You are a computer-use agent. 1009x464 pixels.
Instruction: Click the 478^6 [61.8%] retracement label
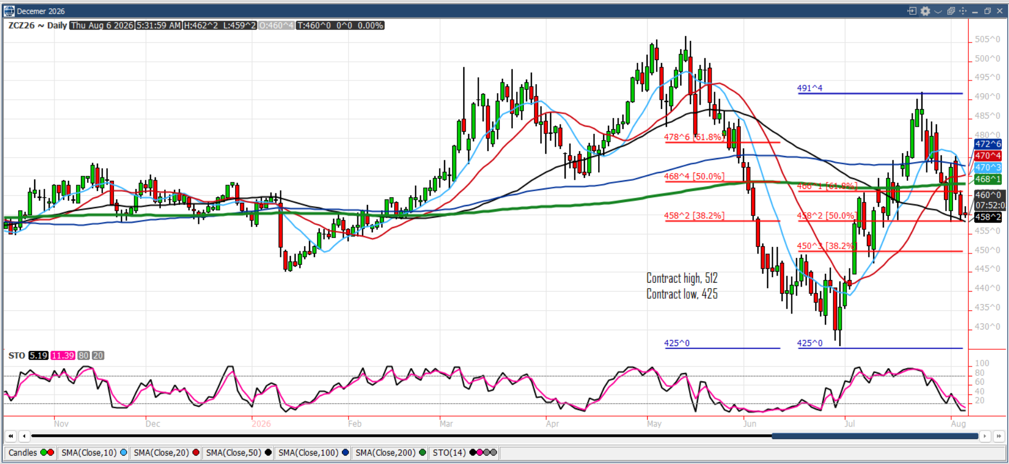pyautogui.click(x=694, y=137)
